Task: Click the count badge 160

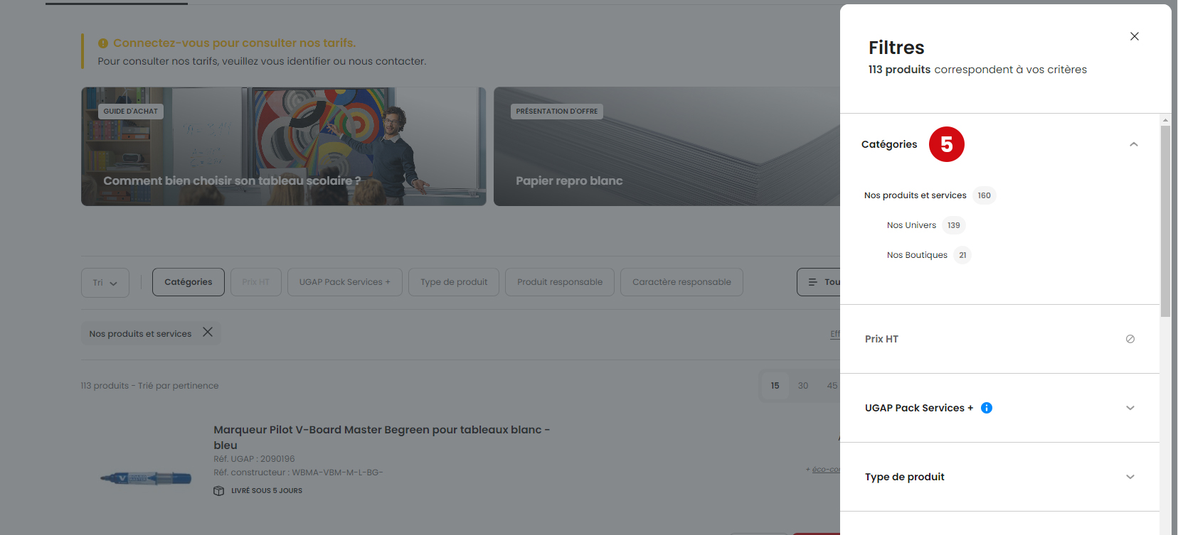Action: [984, 195]
